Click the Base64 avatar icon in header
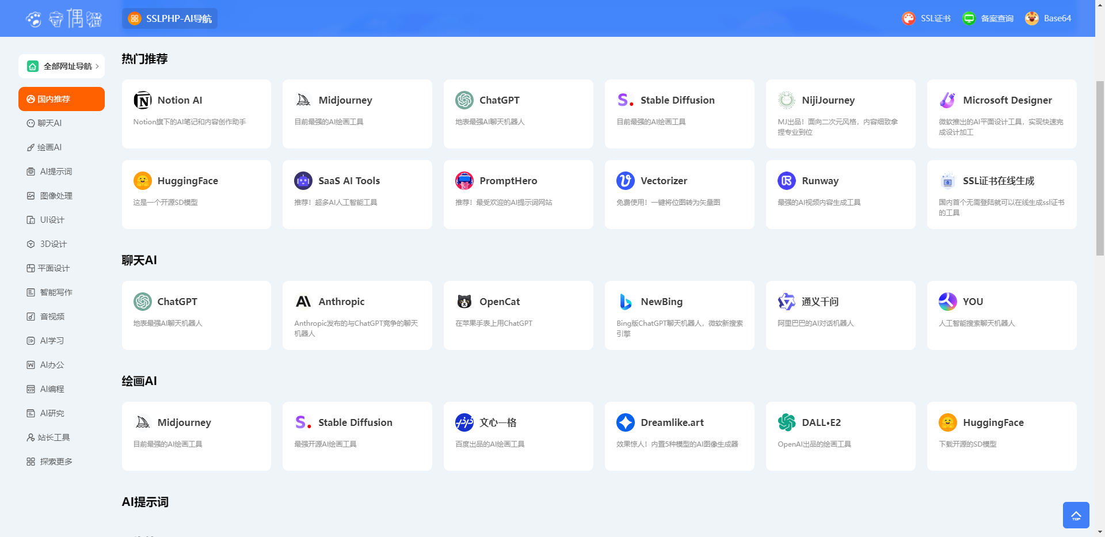The width and height of the screenshot is (1105, 537). (x=1032, y=18)
